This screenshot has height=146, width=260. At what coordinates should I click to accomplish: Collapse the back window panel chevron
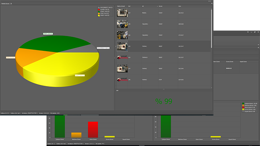(x=258, y=44)
